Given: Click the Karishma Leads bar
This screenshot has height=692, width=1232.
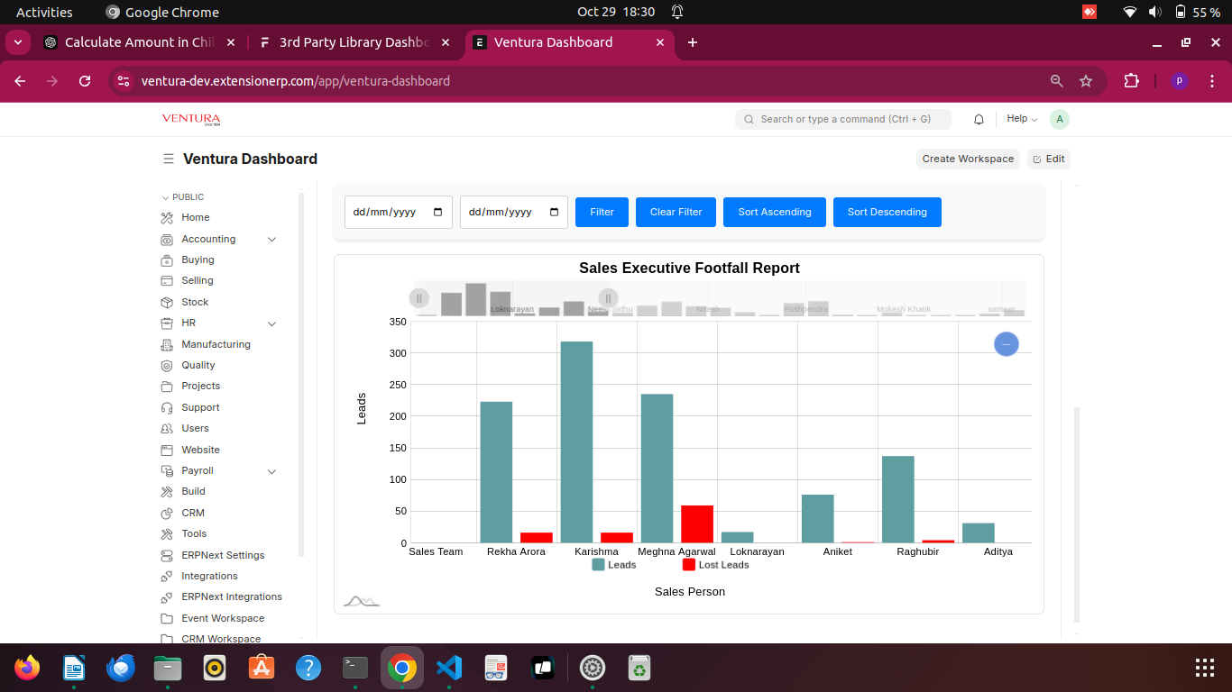Looking at the screenshot, I should pos(576,442).
